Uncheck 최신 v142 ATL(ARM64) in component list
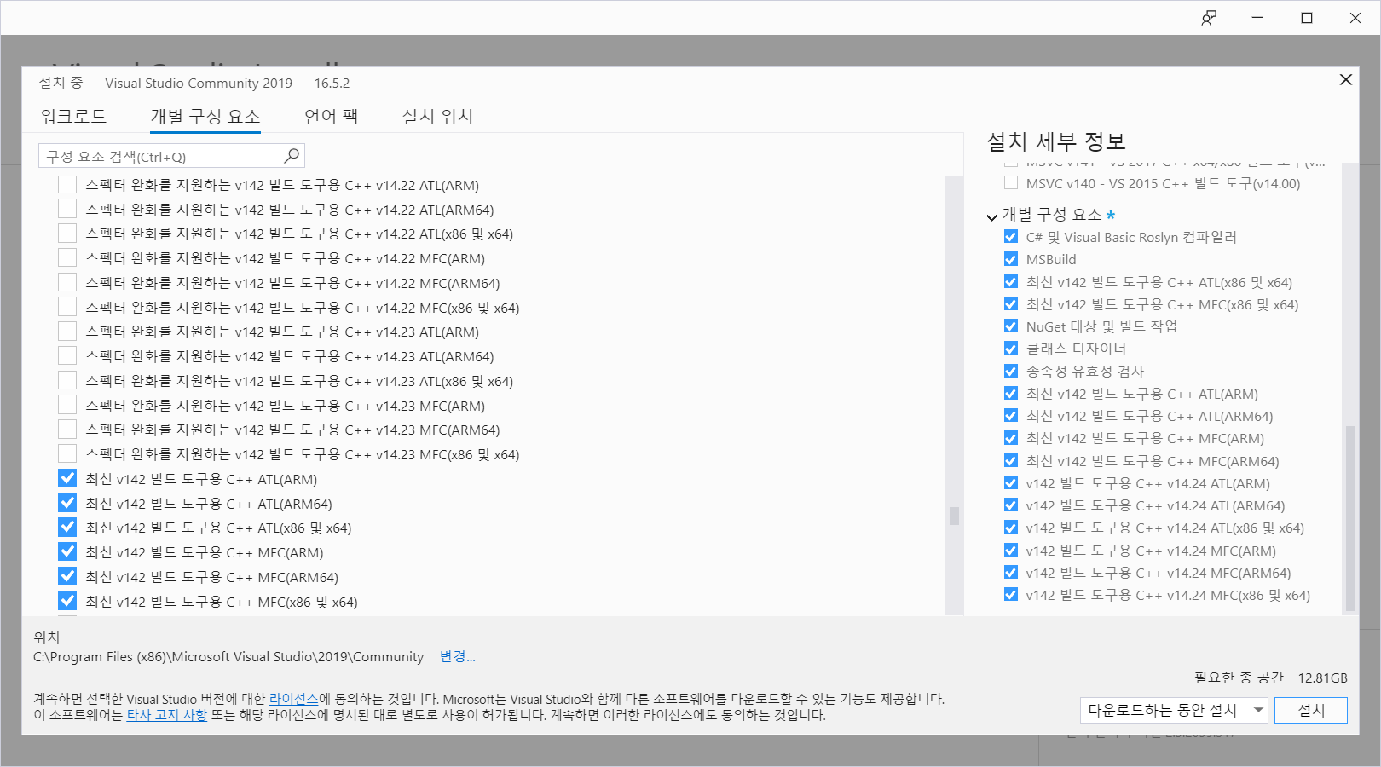1381x767 pixels. [x=67, y=504]
